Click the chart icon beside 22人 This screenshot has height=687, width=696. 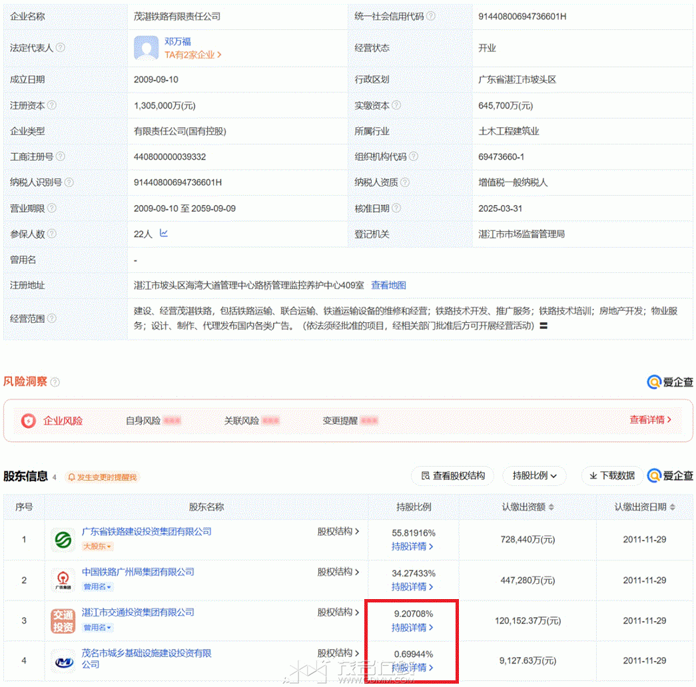point(164,234)
